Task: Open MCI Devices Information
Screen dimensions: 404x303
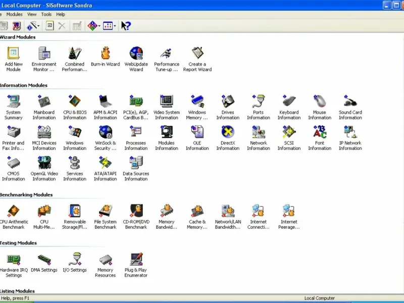Action: 44,138
